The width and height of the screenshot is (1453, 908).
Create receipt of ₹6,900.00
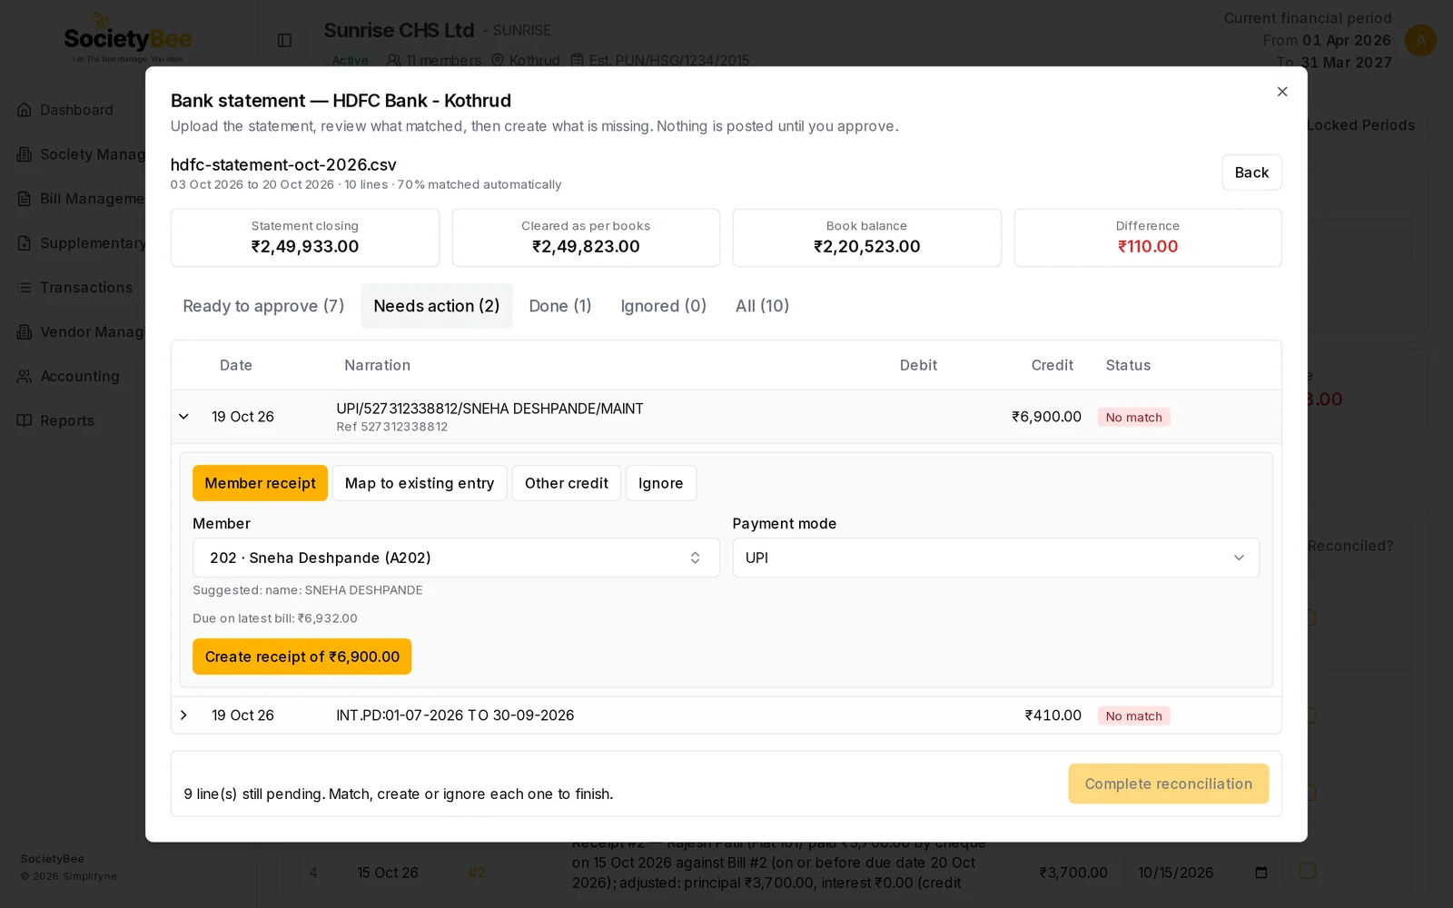click(301, 656)
